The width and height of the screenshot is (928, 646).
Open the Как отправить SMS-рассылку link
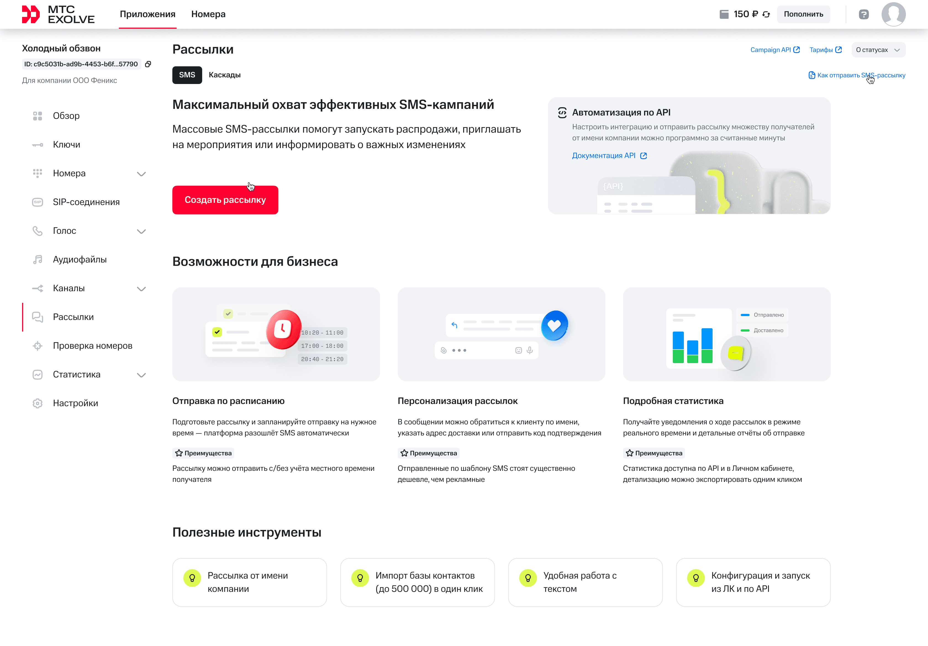tap(857, 75)
